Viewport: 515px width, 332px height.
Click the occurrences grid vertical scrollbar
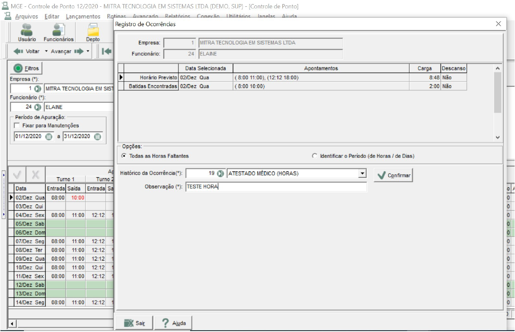497,103
